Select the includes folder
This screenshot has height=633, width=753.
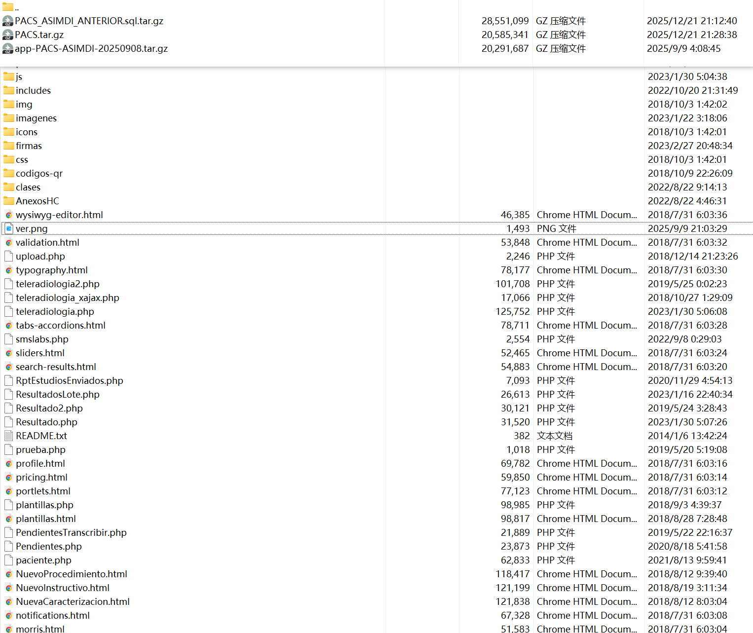(x=33, y=90)
